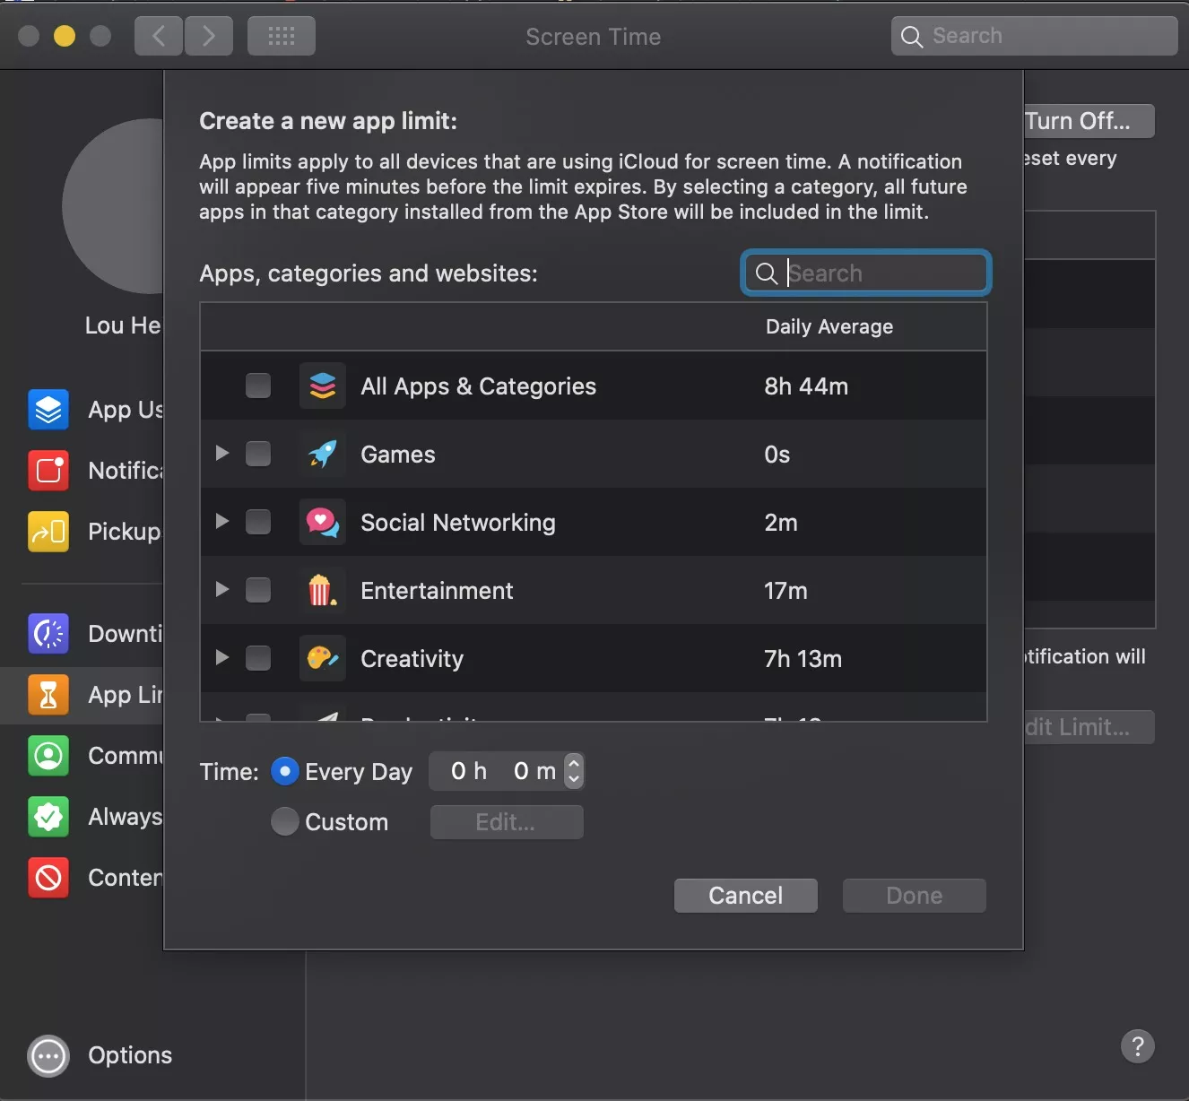This screenshot has width=1189, height=1101.
Task: Expand the Creativity category list
Action: click(222, 658)
